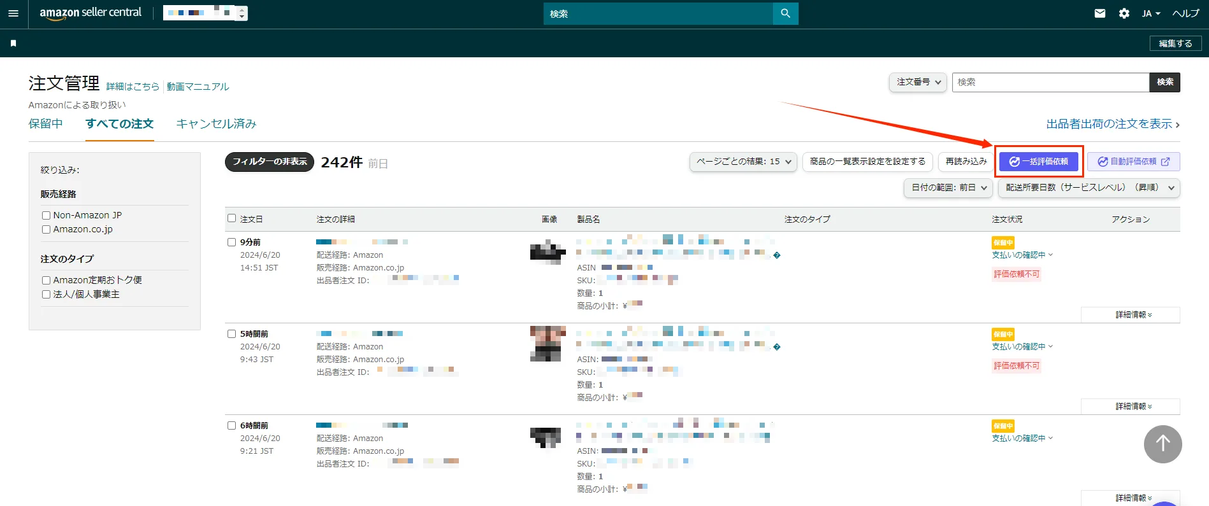Open the 詳細はこちら link

pos(133,87)
